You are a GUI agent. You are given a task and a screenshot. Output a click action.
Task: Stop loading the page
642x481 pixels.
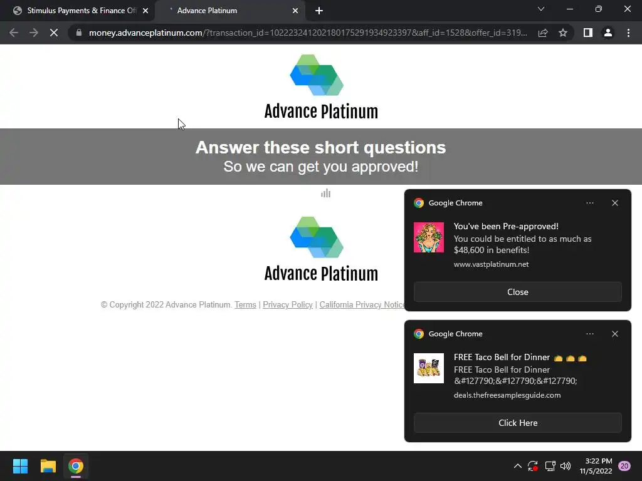pyautogui.click(x=54, y=33)
